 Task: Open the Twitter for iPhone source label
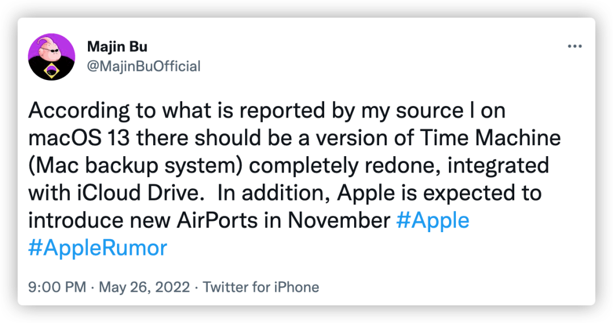pos(261,287)
